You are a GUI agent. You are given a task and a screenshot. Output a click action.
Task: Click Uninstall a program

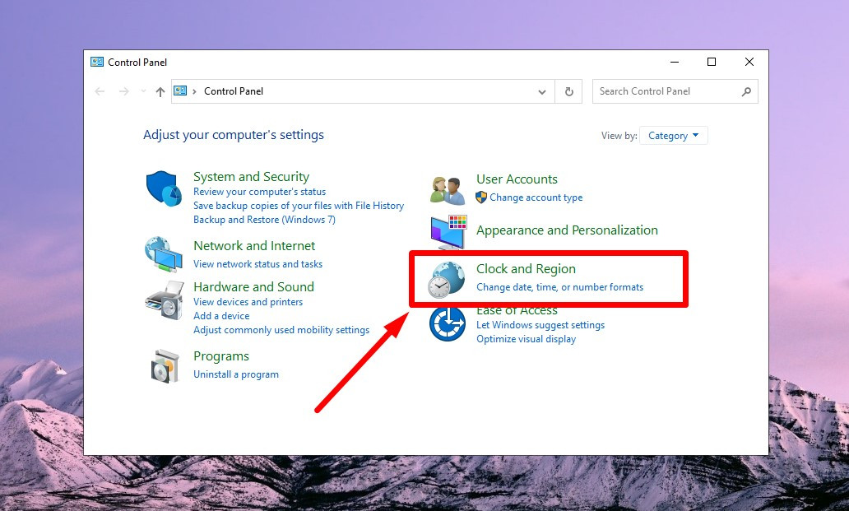point(236,374)
